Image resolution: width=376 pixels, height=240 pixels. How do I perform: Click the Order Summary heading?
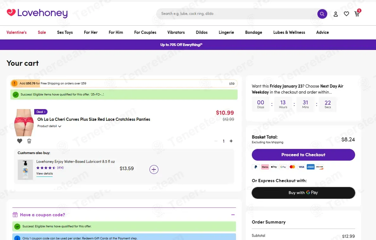(x=269, y=222)
